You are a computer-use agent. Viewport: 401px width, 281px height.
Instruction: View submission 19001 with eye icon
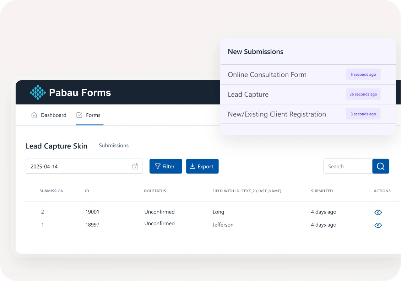(378, 212)
